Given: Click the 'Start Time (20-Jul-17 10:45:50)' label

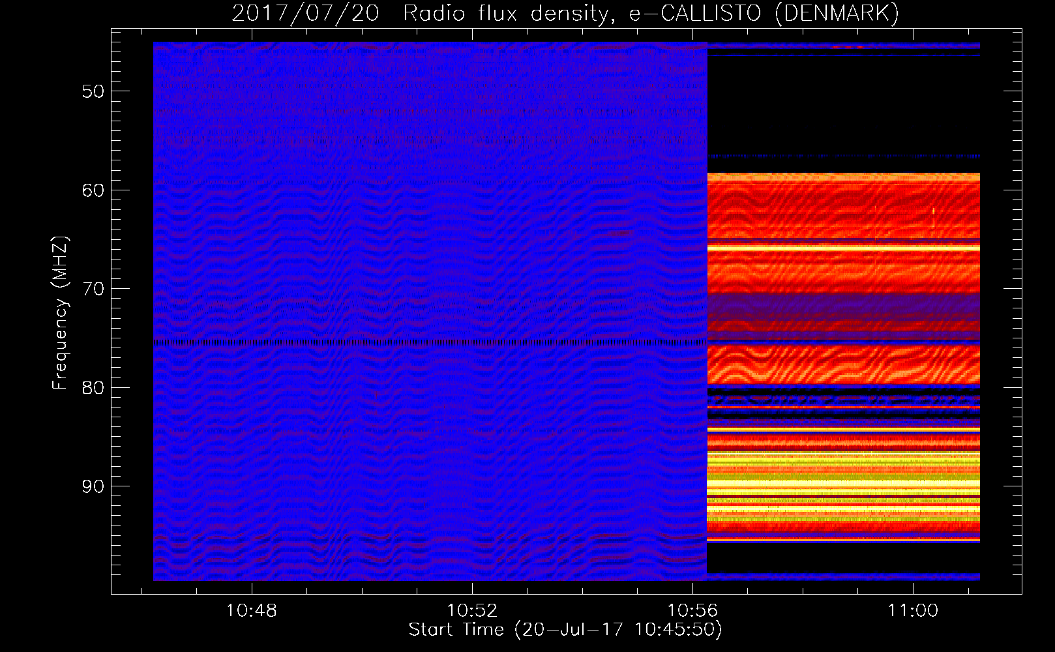Looking at the screenshot, I should click(565, 630).
